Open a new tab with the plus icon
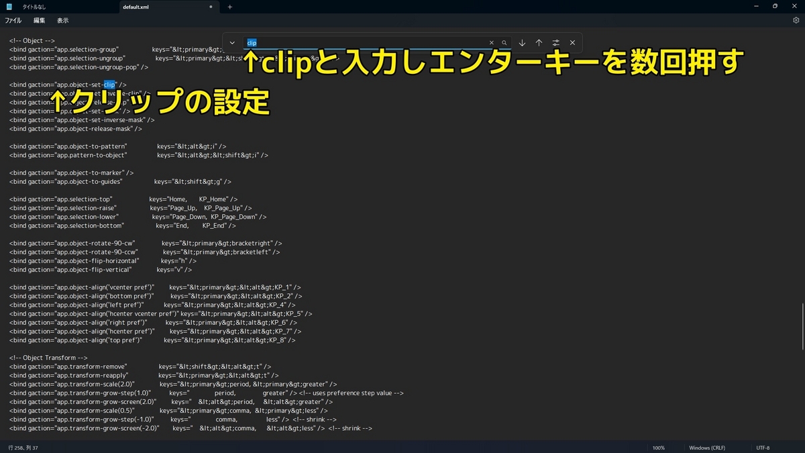The image size is (805, 453). click(x=230, y=7)
